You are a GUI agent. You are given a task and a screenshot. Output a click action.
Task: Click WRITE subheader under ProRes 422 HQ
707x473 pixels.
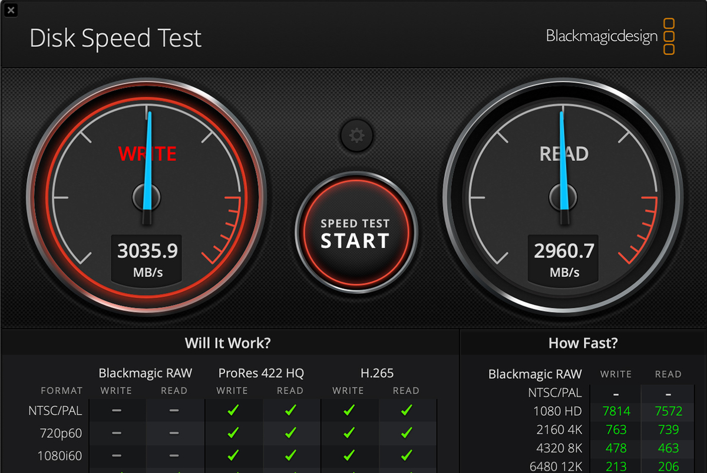tap(232, 390)
